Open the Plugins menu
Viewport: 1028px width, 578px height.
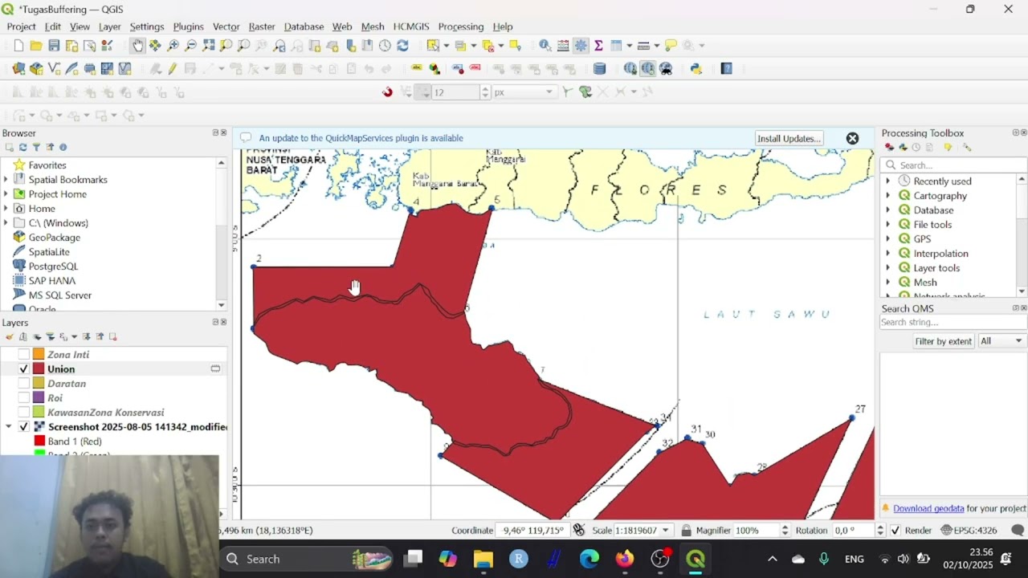click(188, 26)
